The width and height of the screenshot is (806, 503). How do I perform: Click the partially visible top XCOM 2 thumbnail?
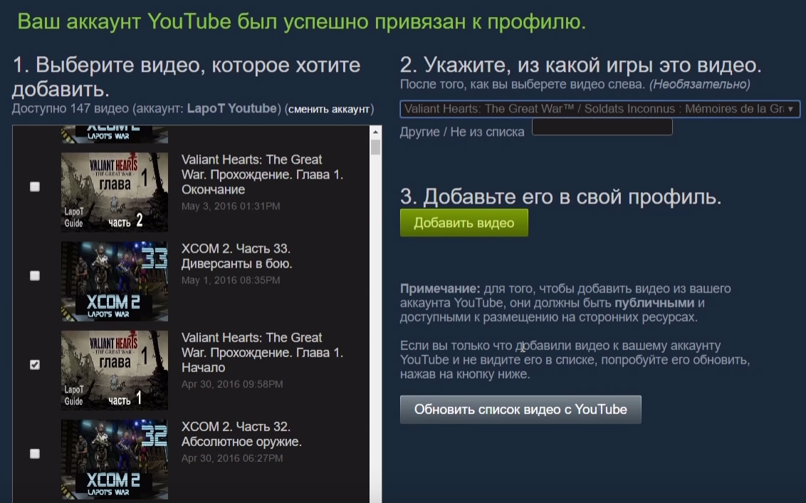(115, 134)
